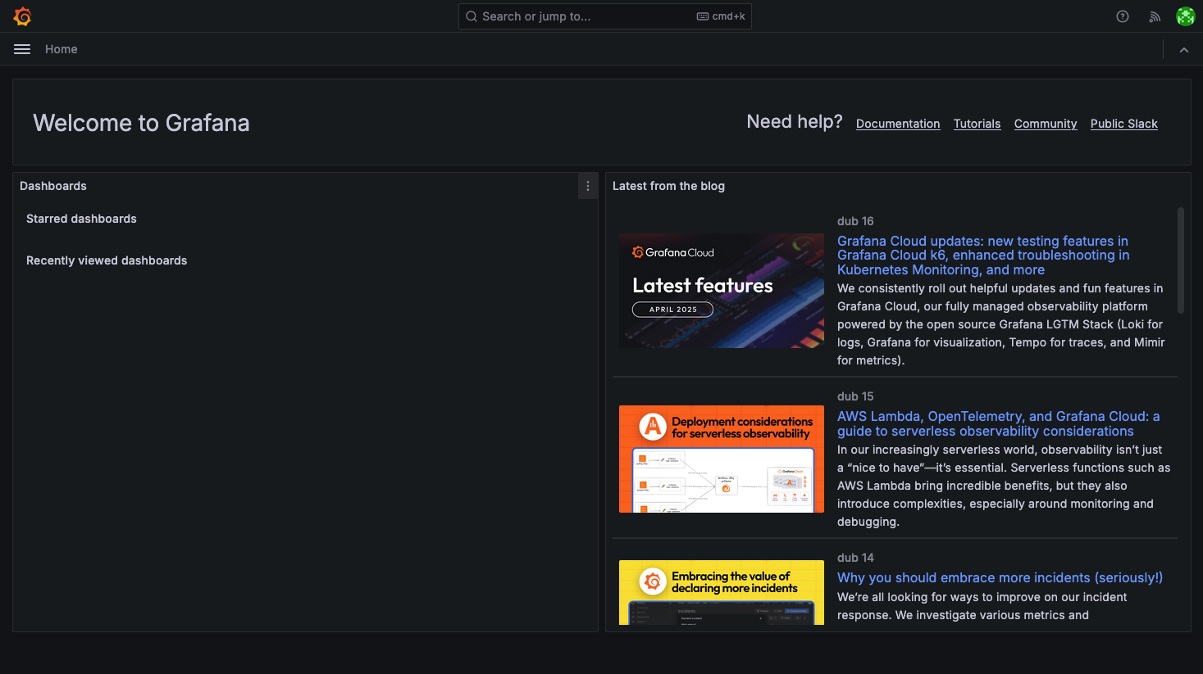Click the dub 14 date label
This screenshot has height=674, width=1203.
855,558
